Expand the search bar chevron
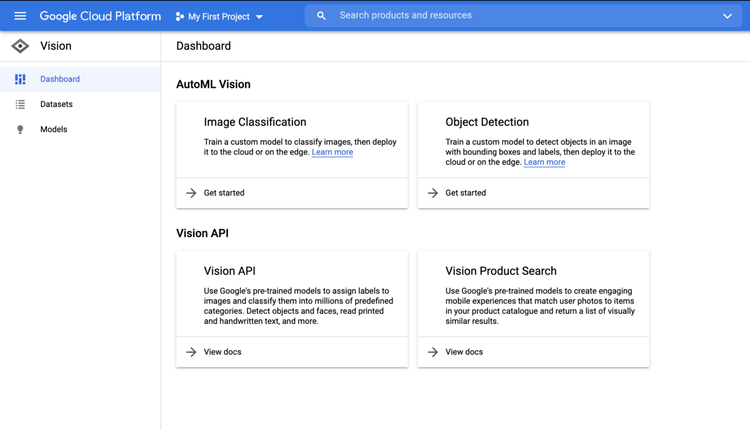The width and height of the screenshot is (750, 430). 727,16
